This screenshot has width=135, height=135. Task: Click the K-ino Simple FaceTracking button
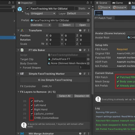[55, 80]
